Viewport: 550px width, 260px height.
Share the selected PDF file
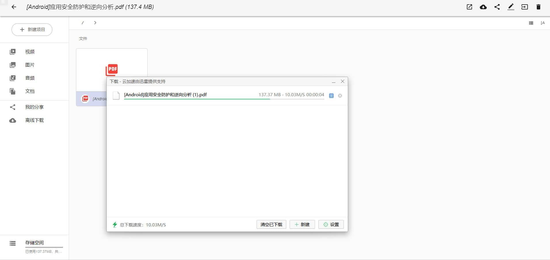[497, 7]
